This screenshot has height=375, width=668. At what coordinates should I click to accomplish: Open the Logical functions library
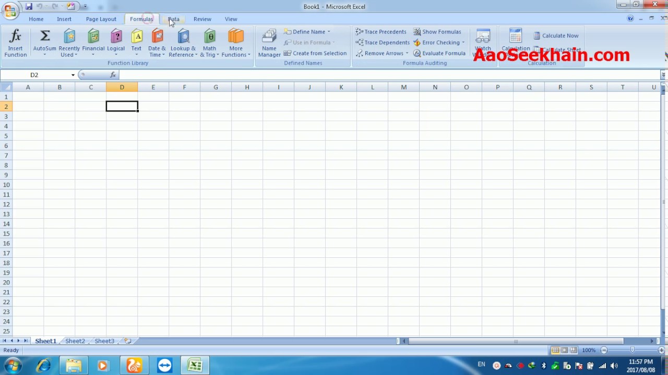116,43
